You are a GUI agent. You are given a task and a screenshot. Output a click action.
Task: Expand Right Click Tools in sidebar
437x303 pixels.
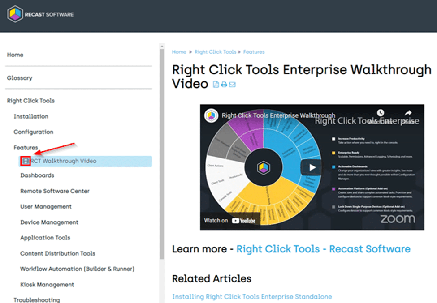point(30,101)
